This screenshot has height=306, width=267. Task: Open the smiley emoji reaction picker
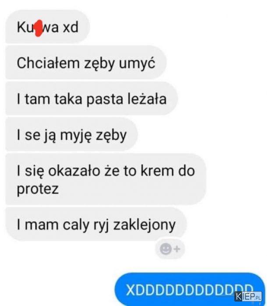165,249
